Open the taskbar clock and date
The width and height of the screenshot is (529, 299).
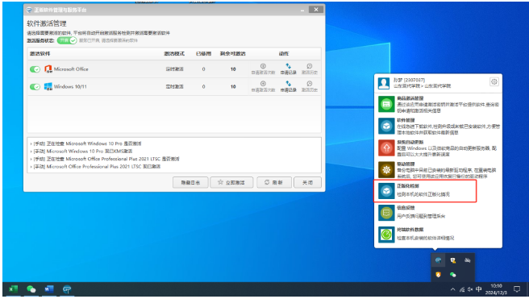point(496,289)
